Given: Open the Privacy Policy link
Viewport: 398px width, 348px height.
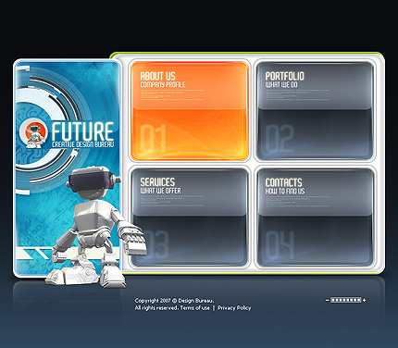Looking at the screenshot, I should pos(234,308).
